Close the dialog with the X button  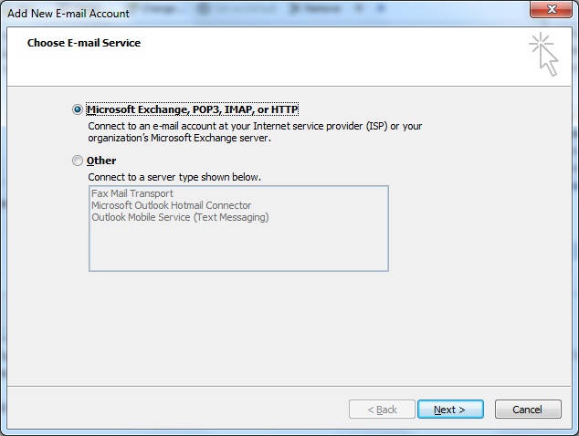(551, 9)
